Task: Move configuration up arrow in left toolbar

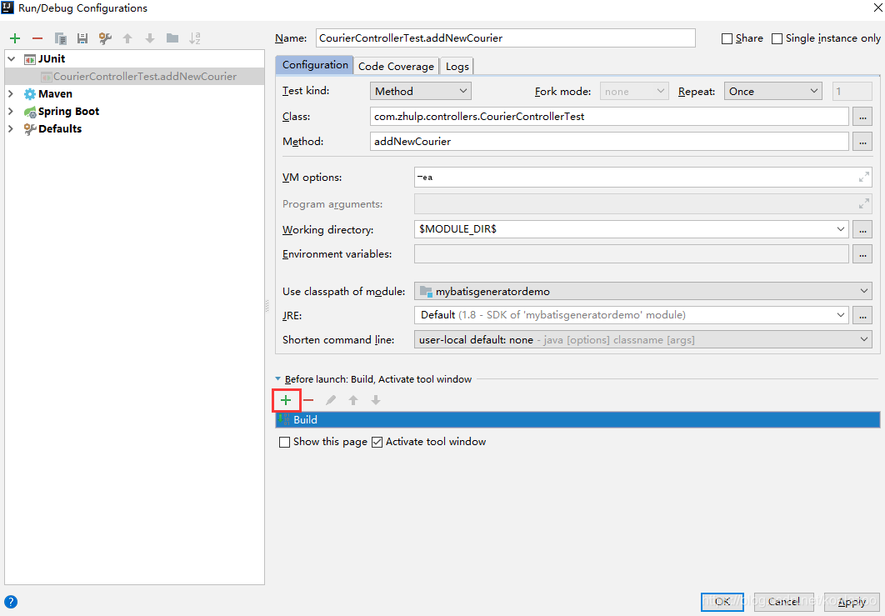Action: pos(127,38)
